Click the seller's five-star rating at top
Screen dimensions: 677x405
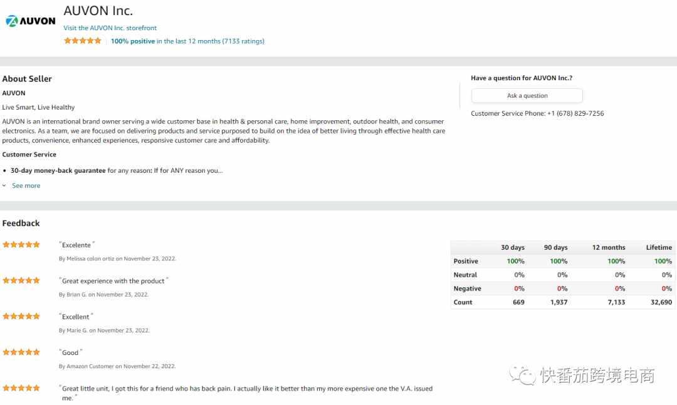pyautogui.click(x=82, y=41)
